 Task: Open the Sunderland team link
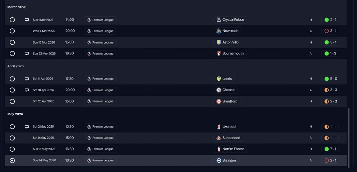[x=231, y=138]
